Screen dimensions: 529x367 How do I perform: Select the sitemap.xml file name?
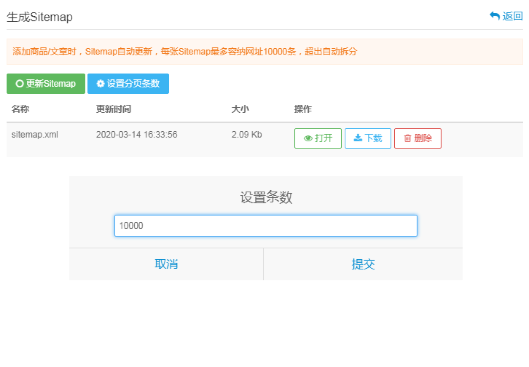click(x=35, y=135)
